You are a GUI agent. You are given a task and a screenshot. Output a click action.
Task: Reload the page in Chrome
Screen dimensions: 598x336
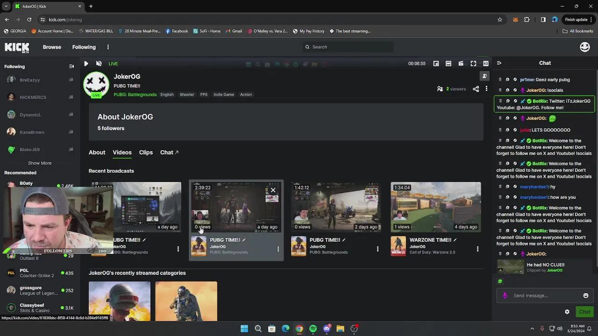coord(29,20)
